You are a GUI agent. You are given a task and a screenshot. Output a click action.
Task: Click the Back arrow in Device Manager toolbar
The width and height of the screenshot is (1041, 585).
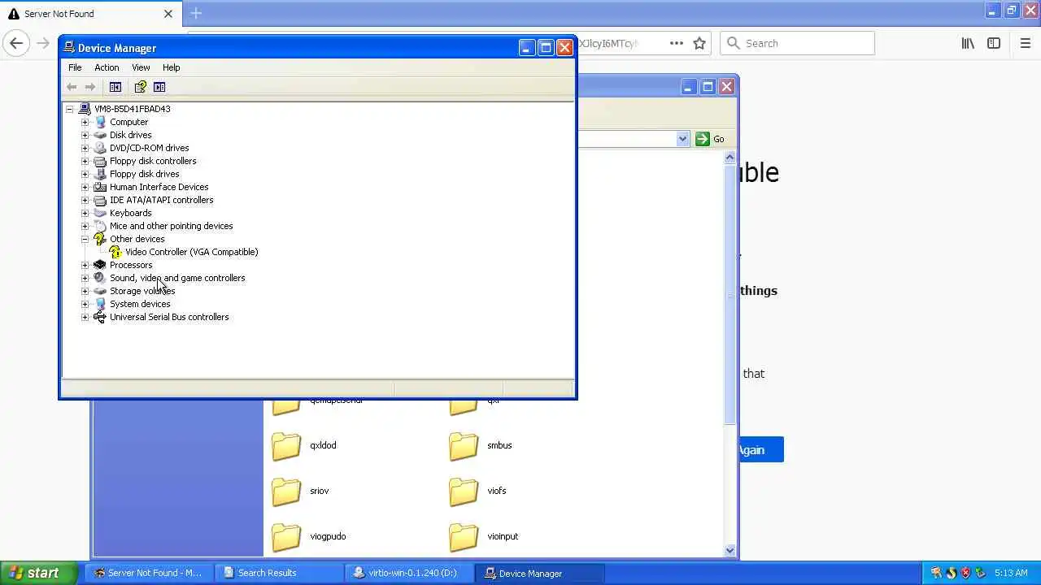point(72,87)
